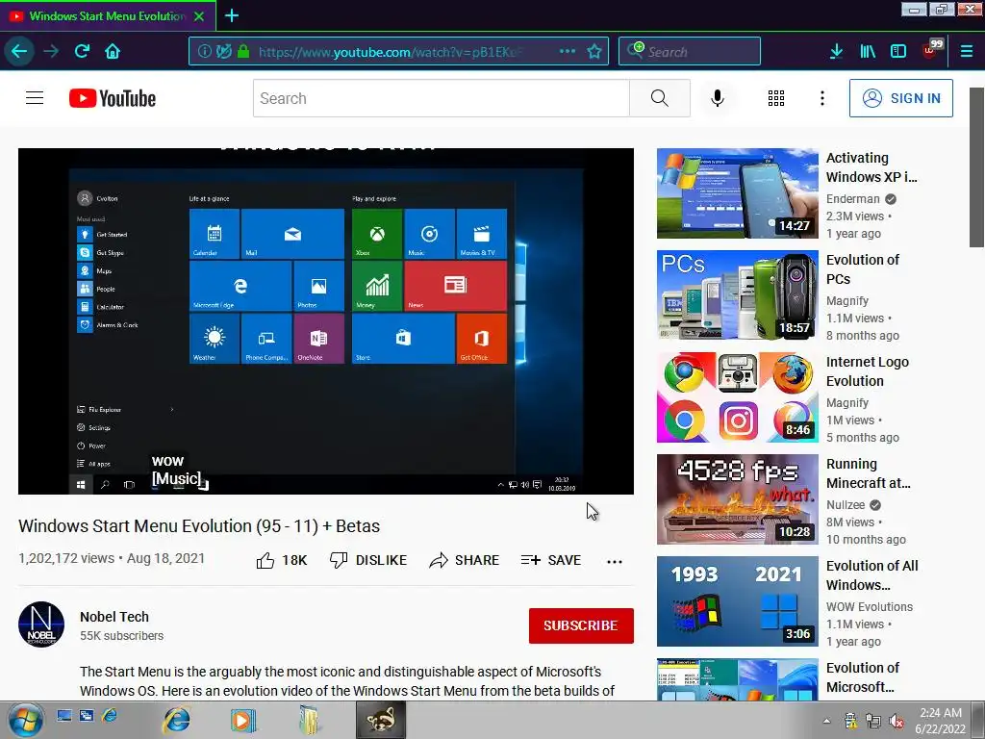Open the File Explorer folder taskbar icon
Viewport: 985px width, 739px height.
(309, 720)
